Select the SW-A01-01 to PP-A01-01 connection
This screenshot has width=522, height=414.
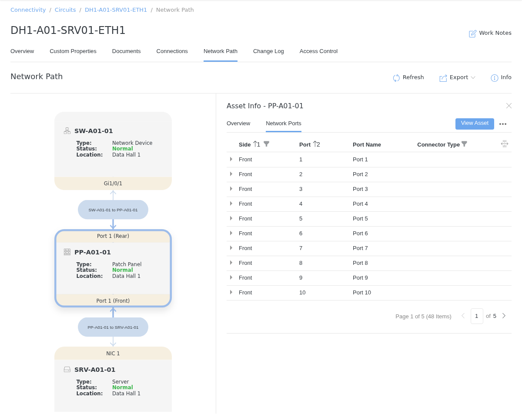pos(113,210)
